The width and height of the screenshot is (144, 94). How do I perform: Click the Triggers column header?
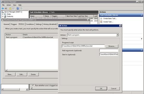[58, 16]
